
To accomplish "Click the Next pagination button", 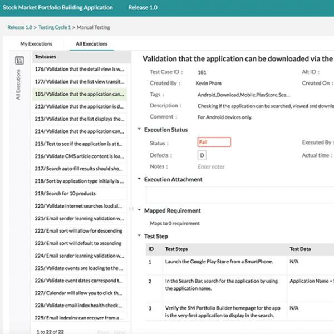I will click(x=120, y=332).
